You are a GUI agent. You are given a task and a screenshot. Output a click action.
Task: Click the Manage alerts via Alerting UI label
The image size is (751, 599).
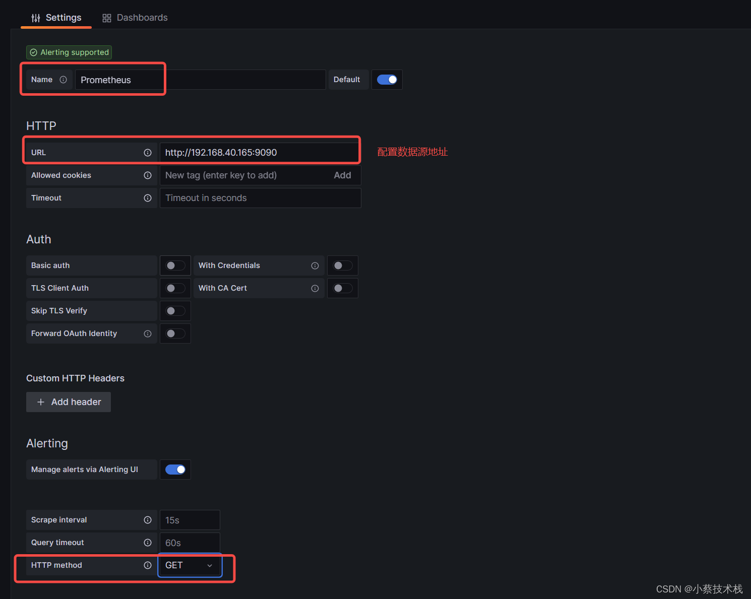tap(85, 470)
